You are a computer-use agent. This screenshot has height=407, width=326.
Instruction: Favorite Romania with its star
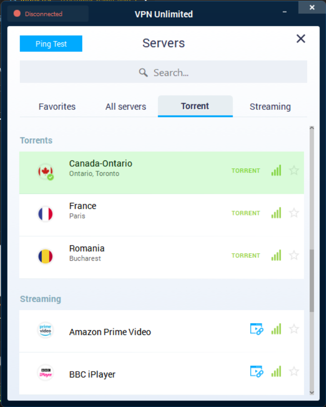[x=294, y=255]
